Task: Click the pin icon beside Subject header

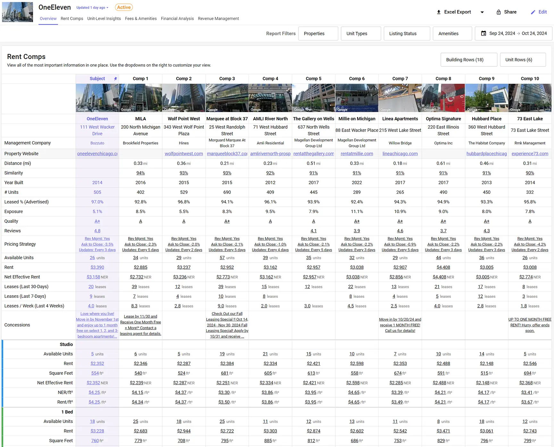Action: pos(115,79)
